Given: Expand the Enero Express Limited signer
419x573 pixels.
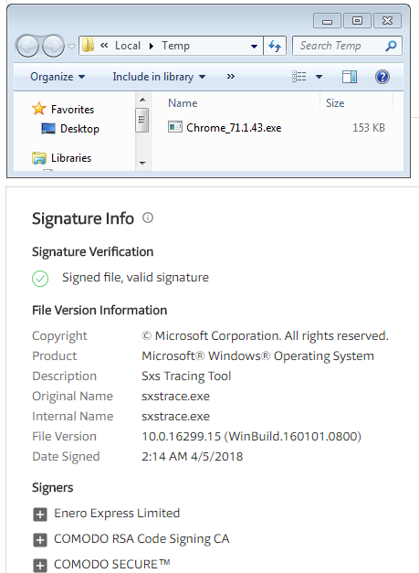Looking at the screenshot, I should point(40,515).
